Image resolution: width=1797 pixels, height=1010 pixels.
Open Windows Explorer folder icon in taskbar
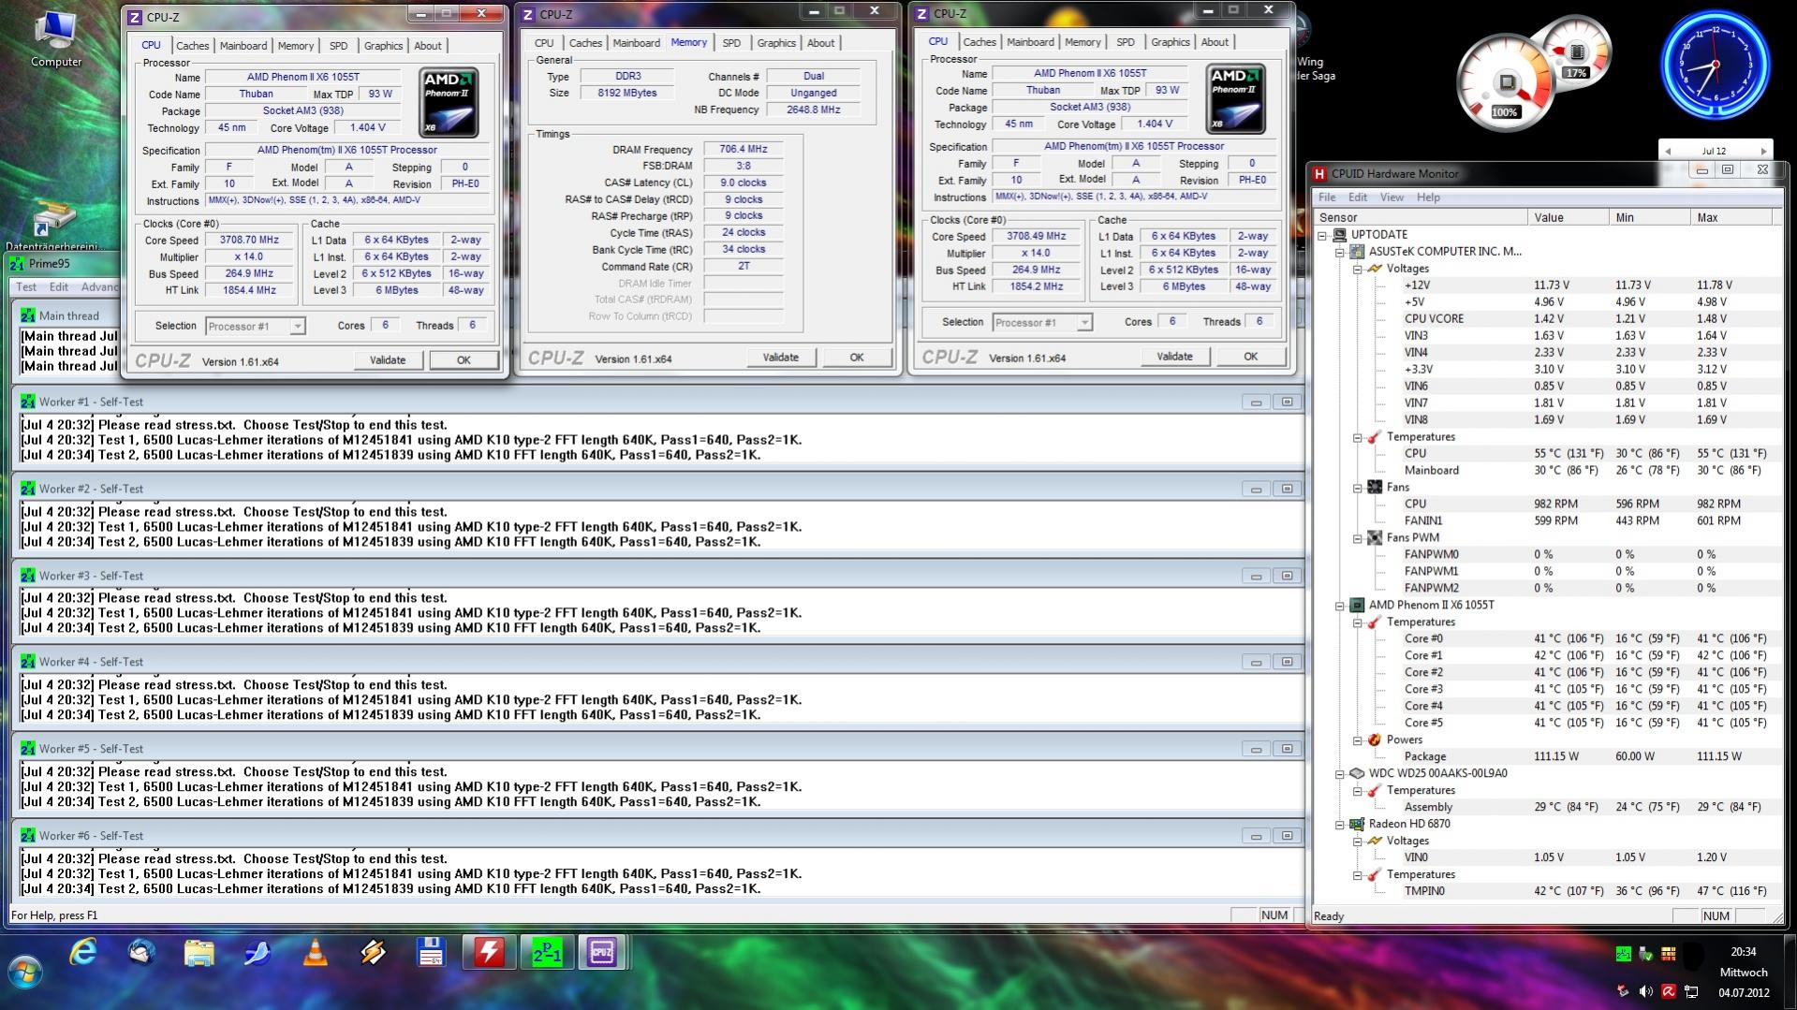click(199, 953)
